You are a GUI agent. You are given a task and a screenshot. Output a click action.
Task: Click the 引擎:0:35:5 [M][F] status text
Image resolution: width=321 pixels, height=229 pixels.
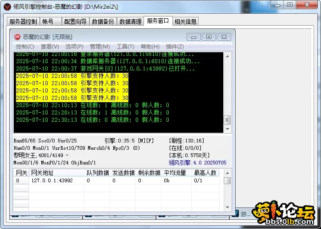click(x=129, y=141)
